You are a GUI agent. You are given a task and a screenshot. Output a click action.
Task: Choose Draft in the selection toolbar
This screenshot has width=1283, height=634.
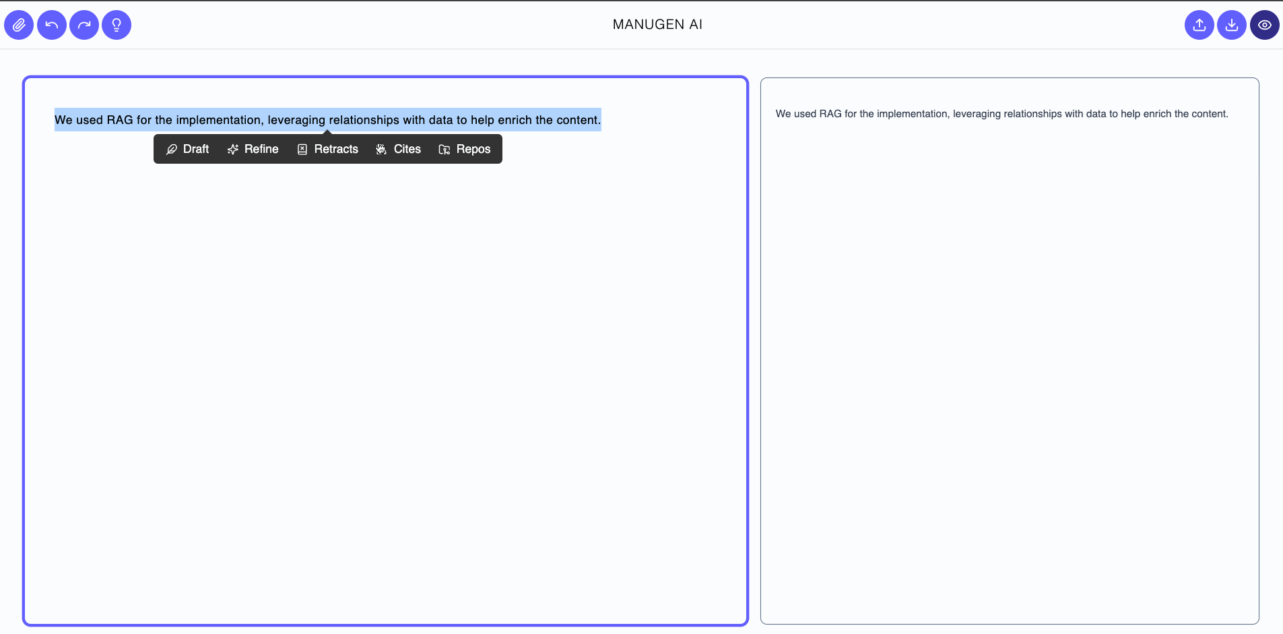coord(187,149)
